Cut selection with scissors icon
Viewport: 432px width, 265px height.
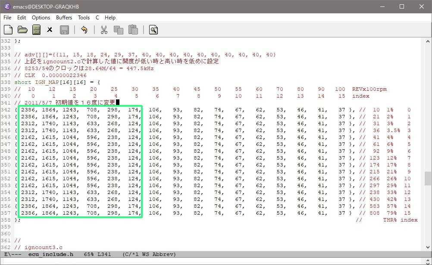tap(104, 30)
